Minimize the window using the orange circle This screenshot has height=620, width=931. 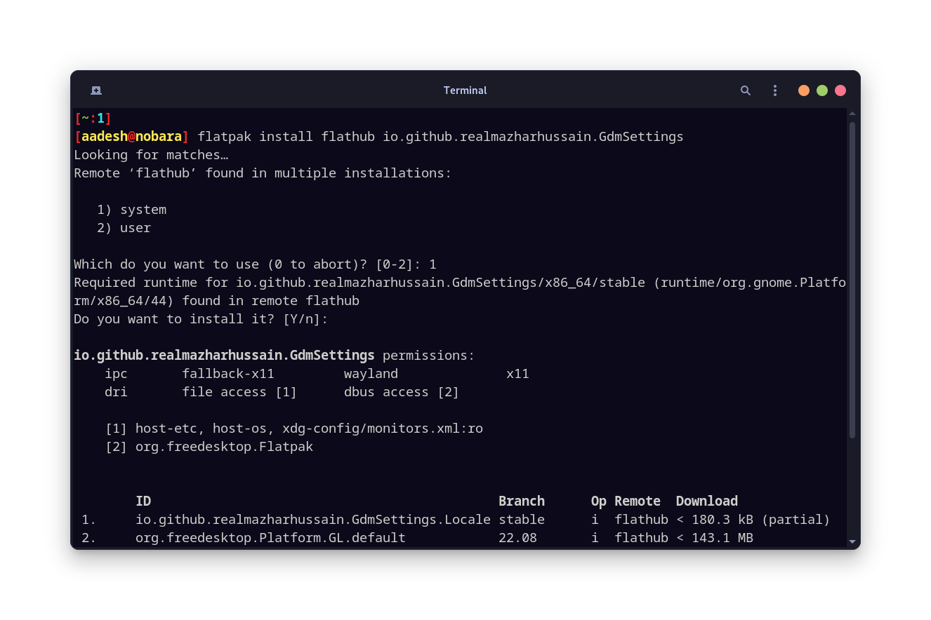coord(803,90)
